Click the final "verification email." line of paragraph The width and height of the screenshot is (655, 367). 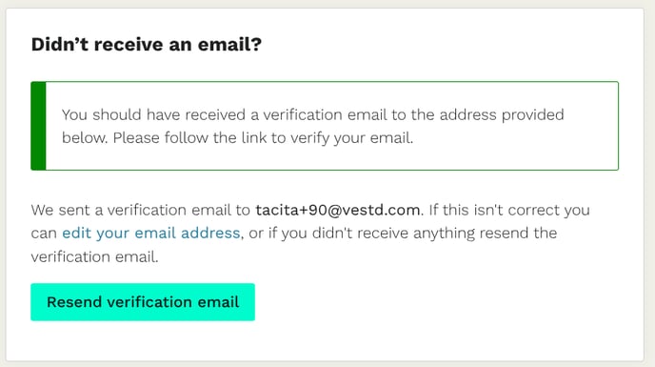click(95, 256)
